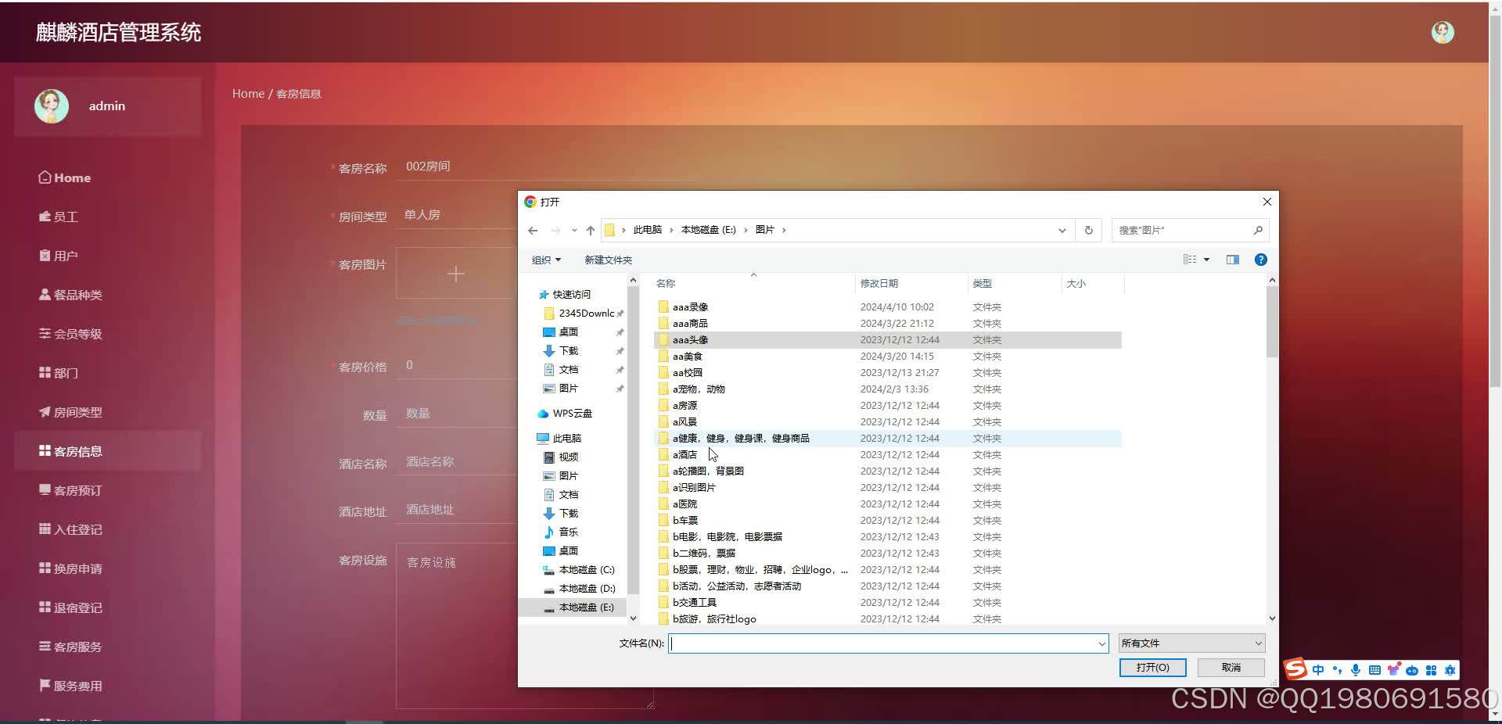The height and width of the screenshot is (724, 1502).
Task: Select the 客房预订 sidebar icon
Action: (x=45, y=489)
